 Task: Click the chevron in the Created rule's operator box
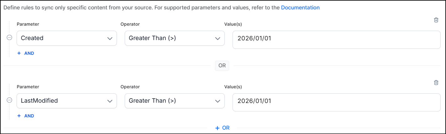[x=218, y=39]
